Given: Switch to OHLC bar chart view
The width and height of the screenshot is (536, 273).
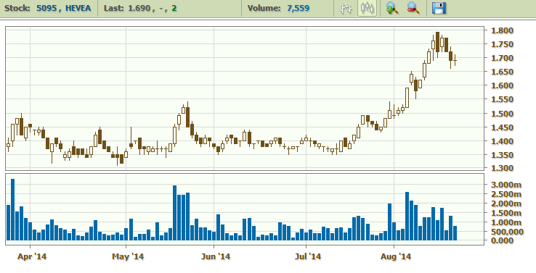Looking at the screenshot, I should (346, 8).
